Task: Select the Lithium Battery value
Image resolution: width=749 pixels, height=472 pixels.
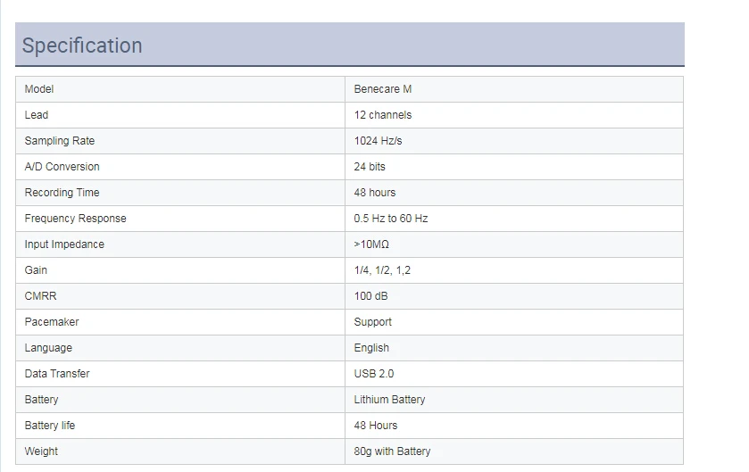Action: coord(389,400)
